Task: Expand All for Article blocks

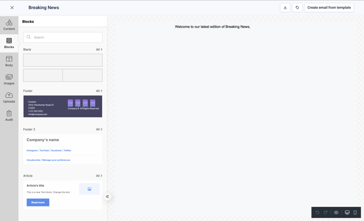Action: click(99, 176)
